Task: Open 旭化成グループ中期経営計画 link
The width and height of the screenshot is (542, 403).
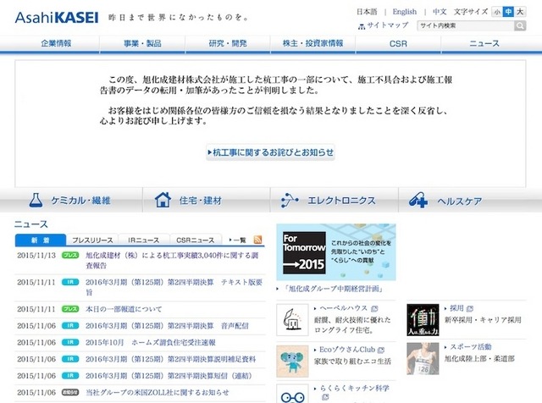Action: point(333,289)
